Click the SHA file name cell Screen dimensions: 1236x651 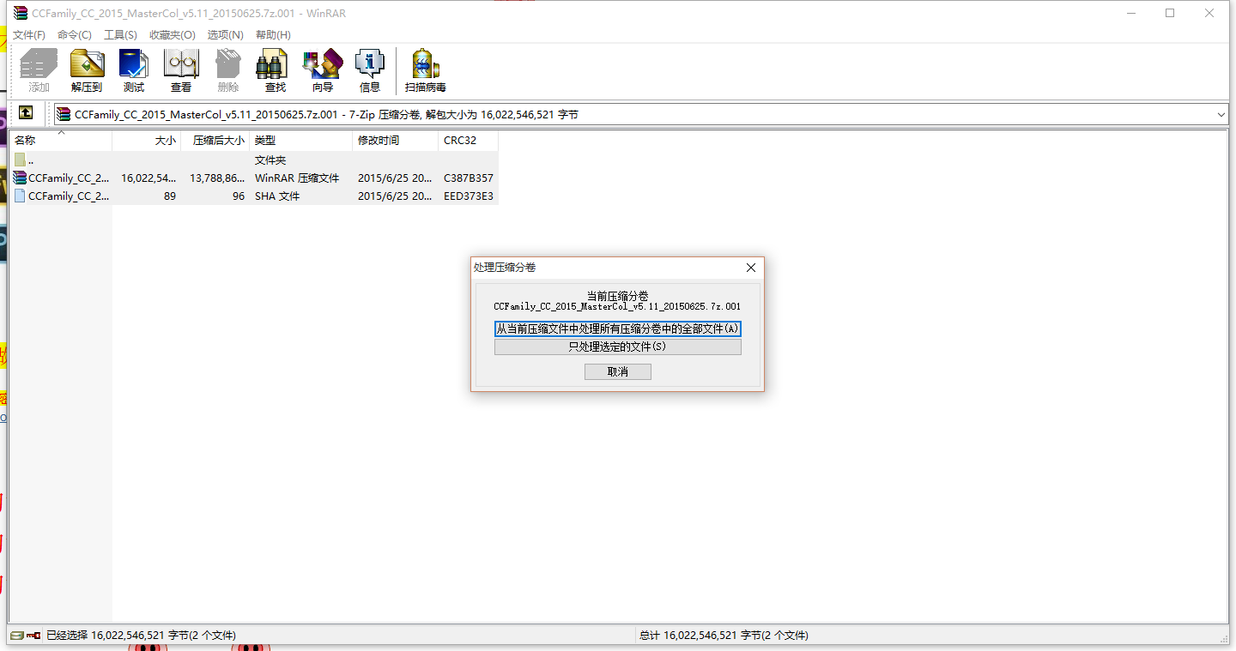tap(69, 196)
